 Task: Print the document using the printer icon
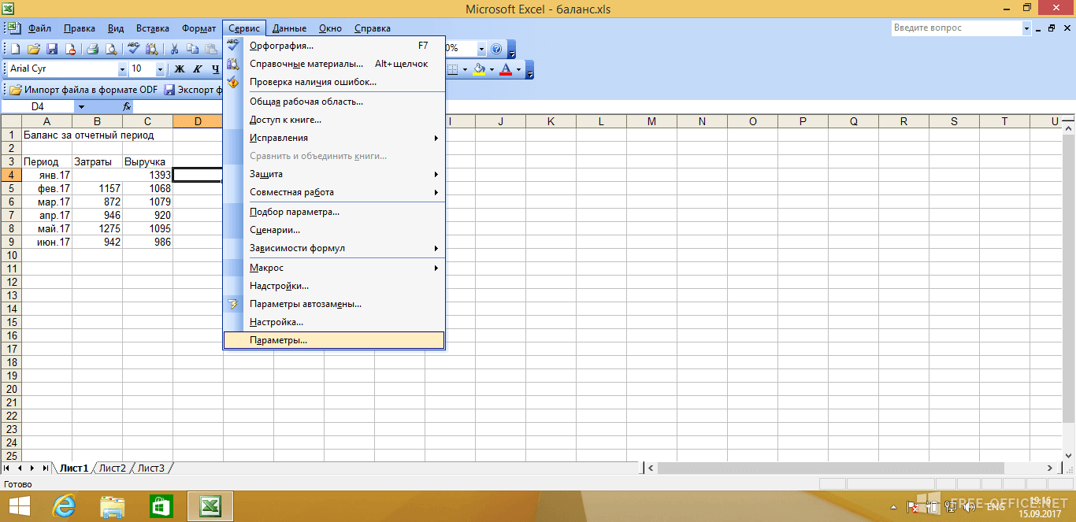coord(92,48)
